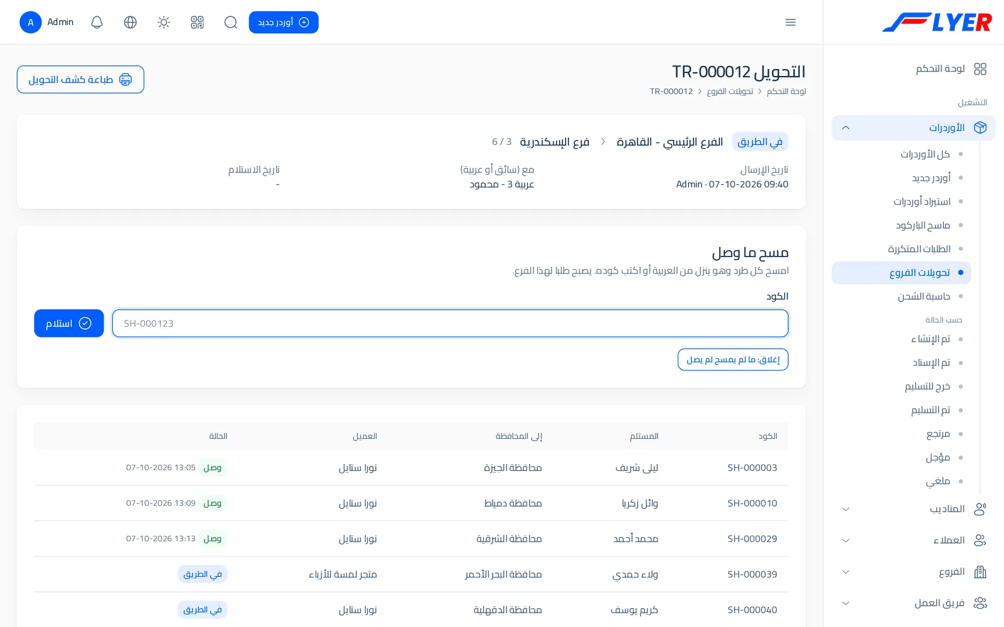Toggle the light/dark theme sun icon
The height and width of the screenshot is (627, 1004).
coord(164,23)
